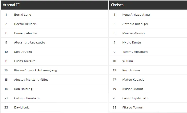The height and width of the screenshot is (113, 187).
Task: Select player Bernd Leno
Action: coord(23,15)
